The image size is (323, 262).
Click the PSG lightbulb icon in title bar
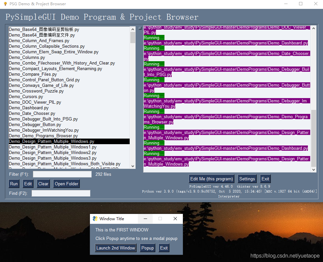click(5, 4)
